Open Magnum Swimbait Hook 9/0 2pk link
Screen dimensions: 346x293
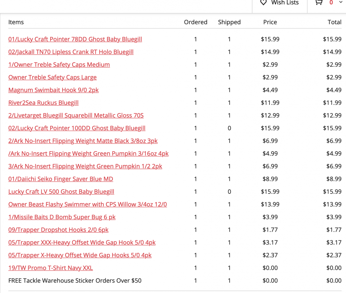53,90
